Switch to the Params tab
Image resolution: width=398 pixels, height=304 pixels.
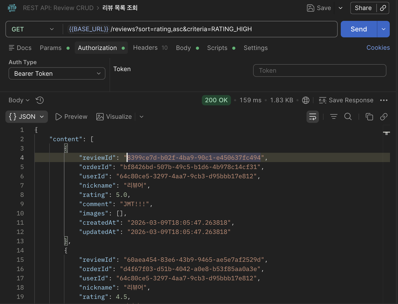pyautogui.click(x=55, y=48)
